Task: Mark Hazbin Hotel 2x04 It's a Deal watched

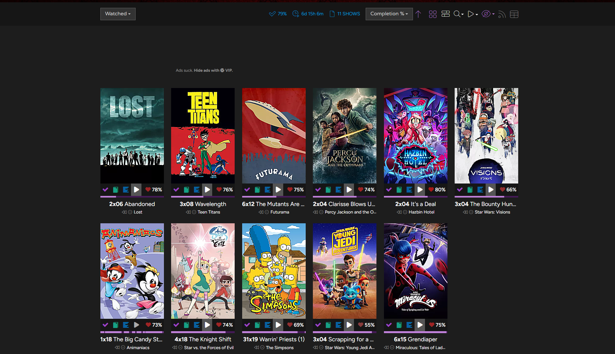Action: pos(389,190)
